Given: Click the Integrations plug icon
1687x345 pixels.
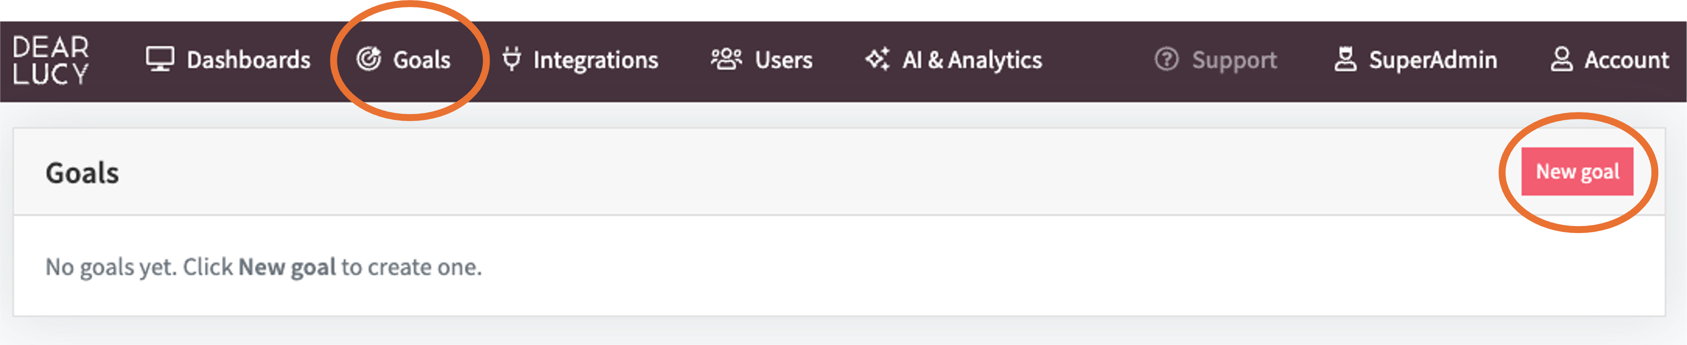Looking at the screenshot, I should pos(512,59).
